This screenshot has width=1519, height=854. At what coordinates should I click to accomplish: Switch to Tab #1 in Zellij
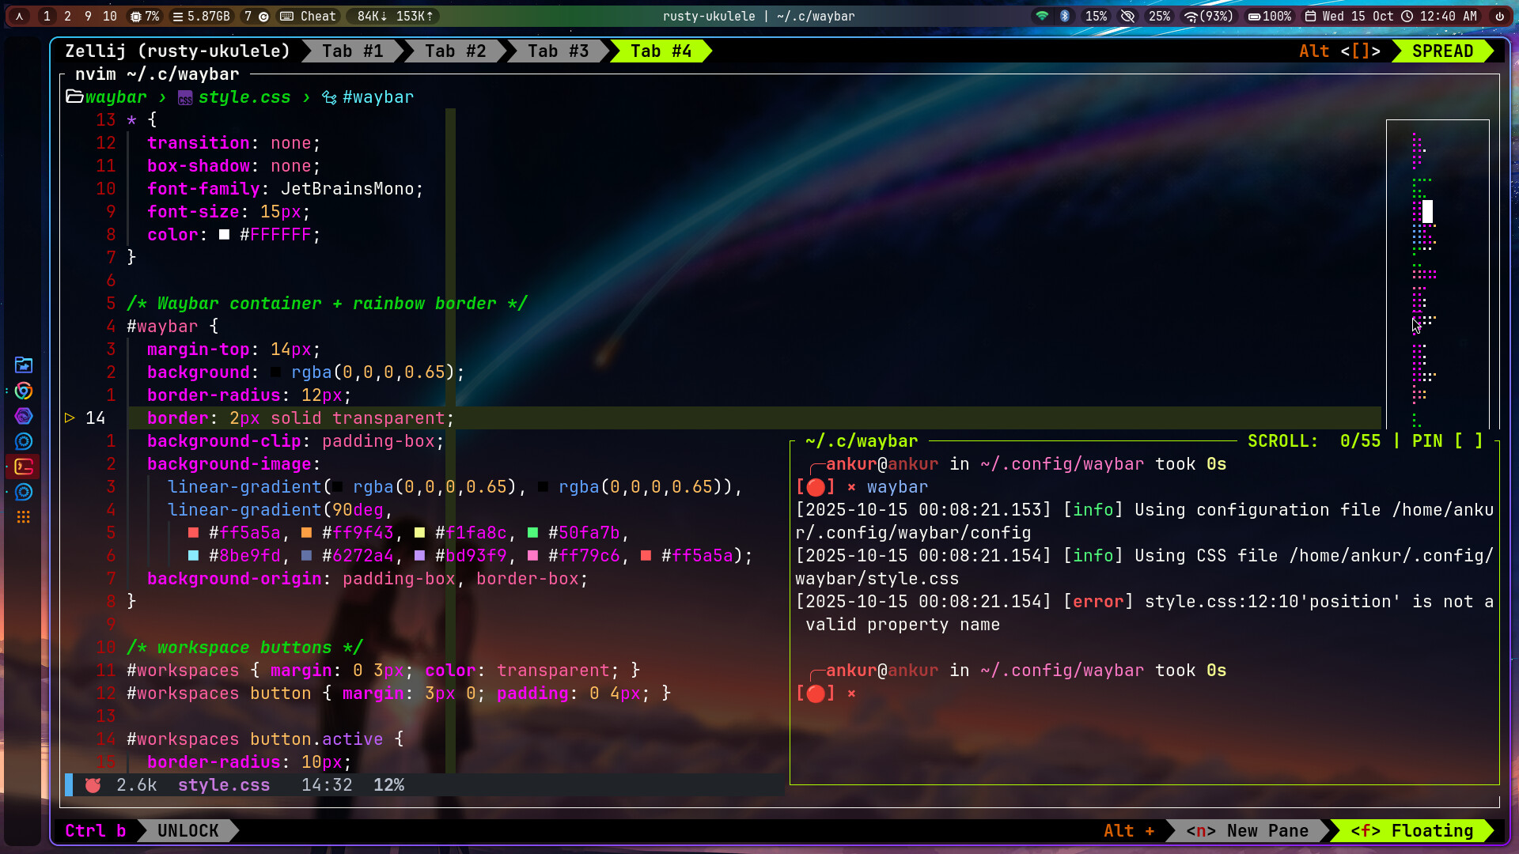352,51
